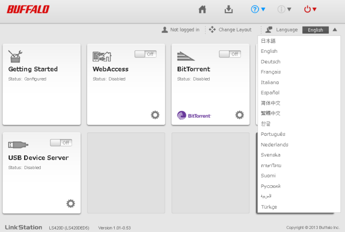The image size is (345, 232).
Task: Open USB Device Server settings gear
Action: pos(70,204)
